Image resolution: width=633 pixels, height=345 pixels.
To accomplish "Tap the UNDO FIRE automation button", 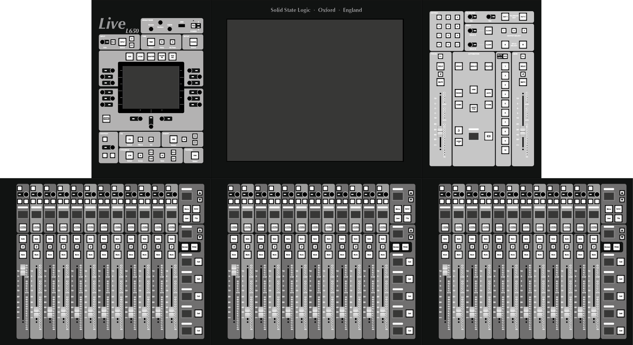I will point(474,108).
